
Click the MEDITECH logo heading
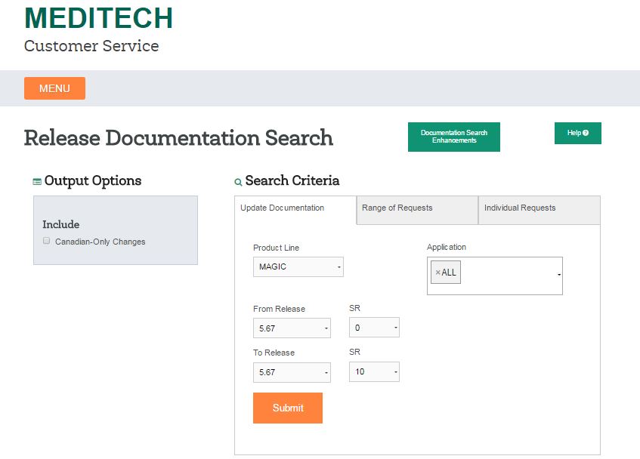98,18
